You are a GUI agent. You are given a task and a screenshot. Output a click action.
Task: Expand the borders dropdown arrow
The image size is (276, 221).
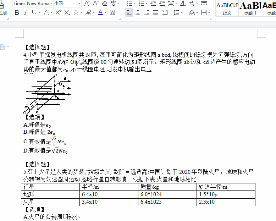209,13
